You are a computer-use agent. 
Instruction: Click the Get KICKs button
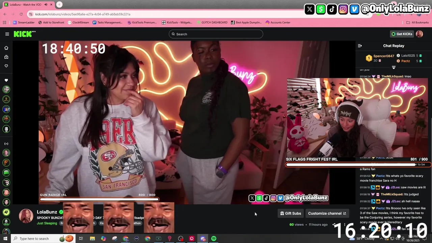[402, 34]
